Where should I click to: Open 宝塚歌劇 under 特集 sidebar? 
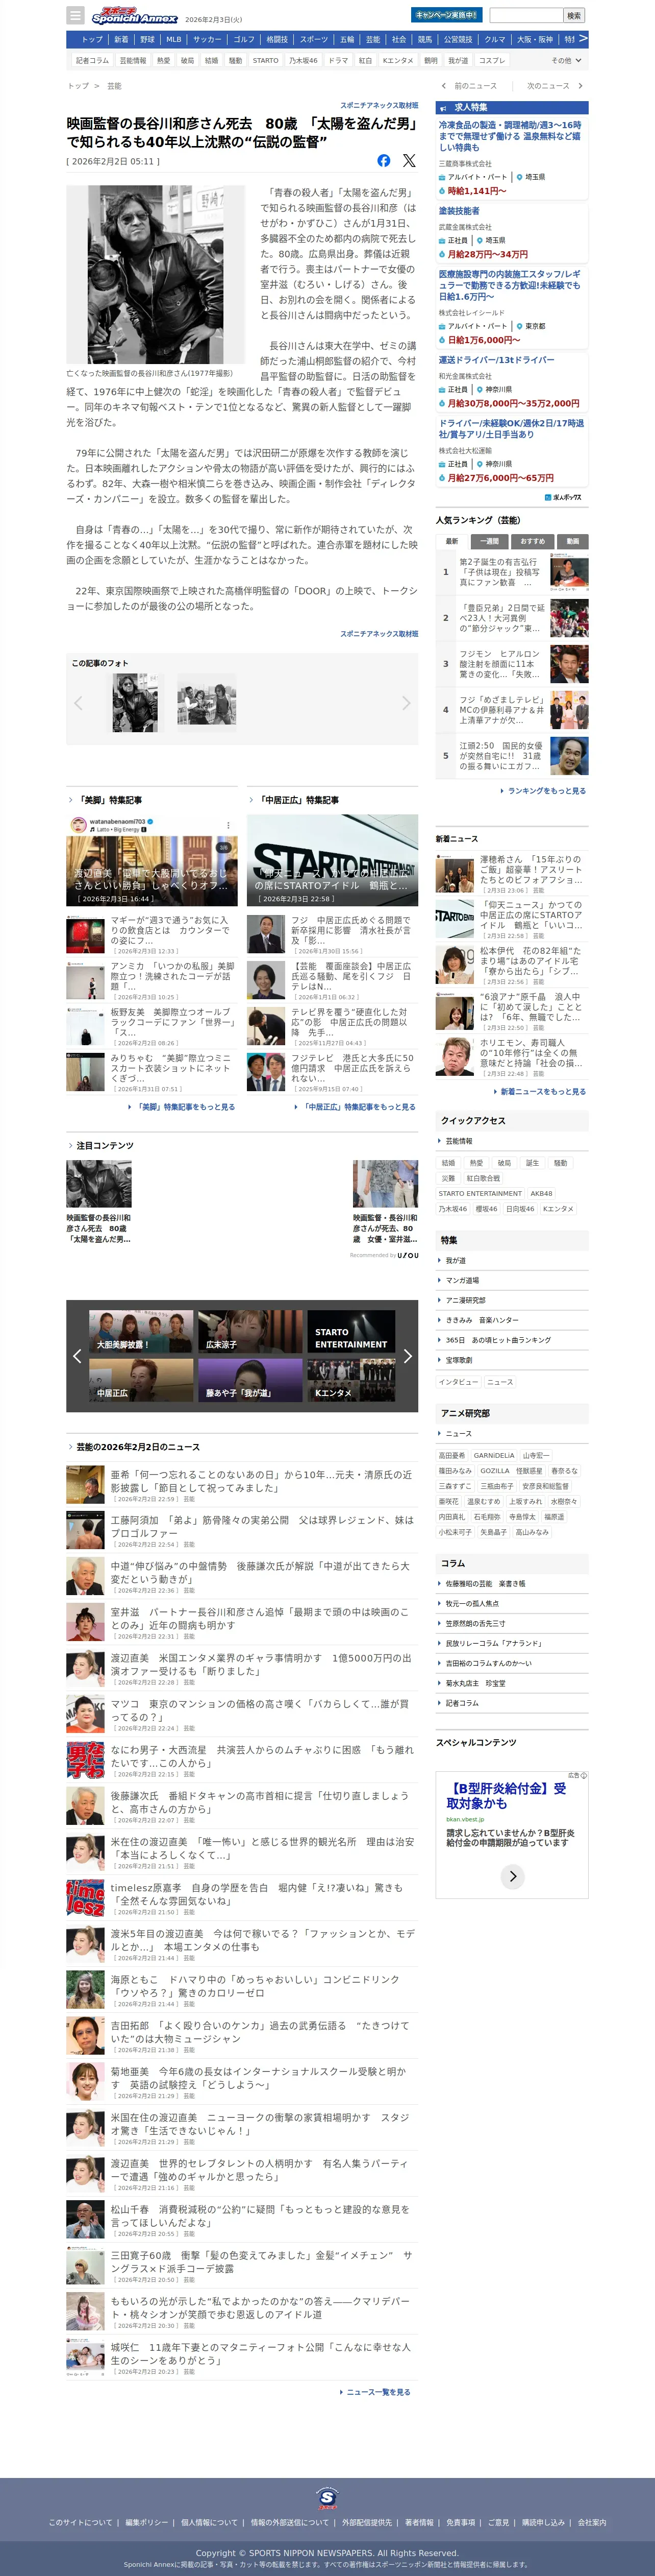[x=459, y=1360]
